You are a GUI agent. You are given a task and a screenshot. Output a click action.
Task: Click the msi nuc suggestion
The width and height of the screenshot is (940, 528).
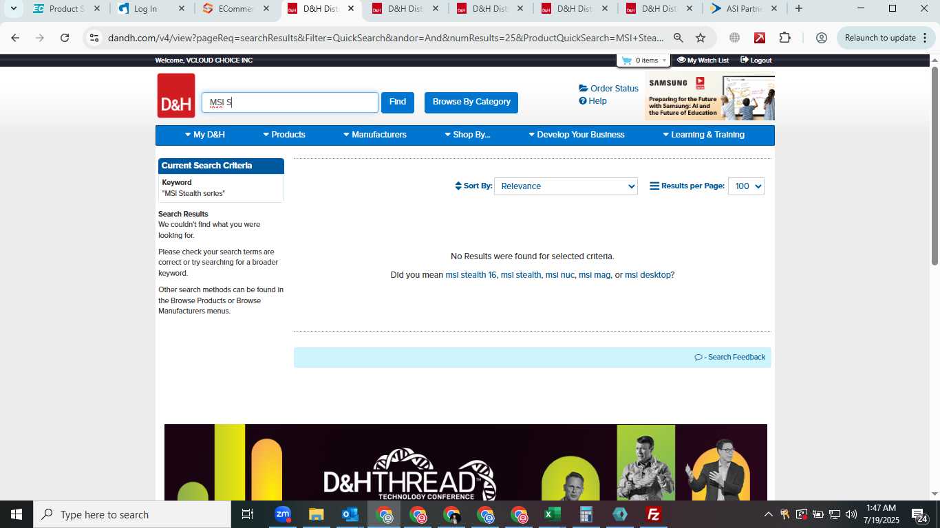559,275
